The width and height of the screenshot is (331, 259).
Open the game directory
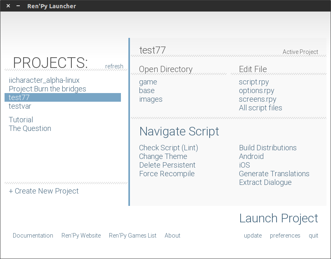coord(148,82)
